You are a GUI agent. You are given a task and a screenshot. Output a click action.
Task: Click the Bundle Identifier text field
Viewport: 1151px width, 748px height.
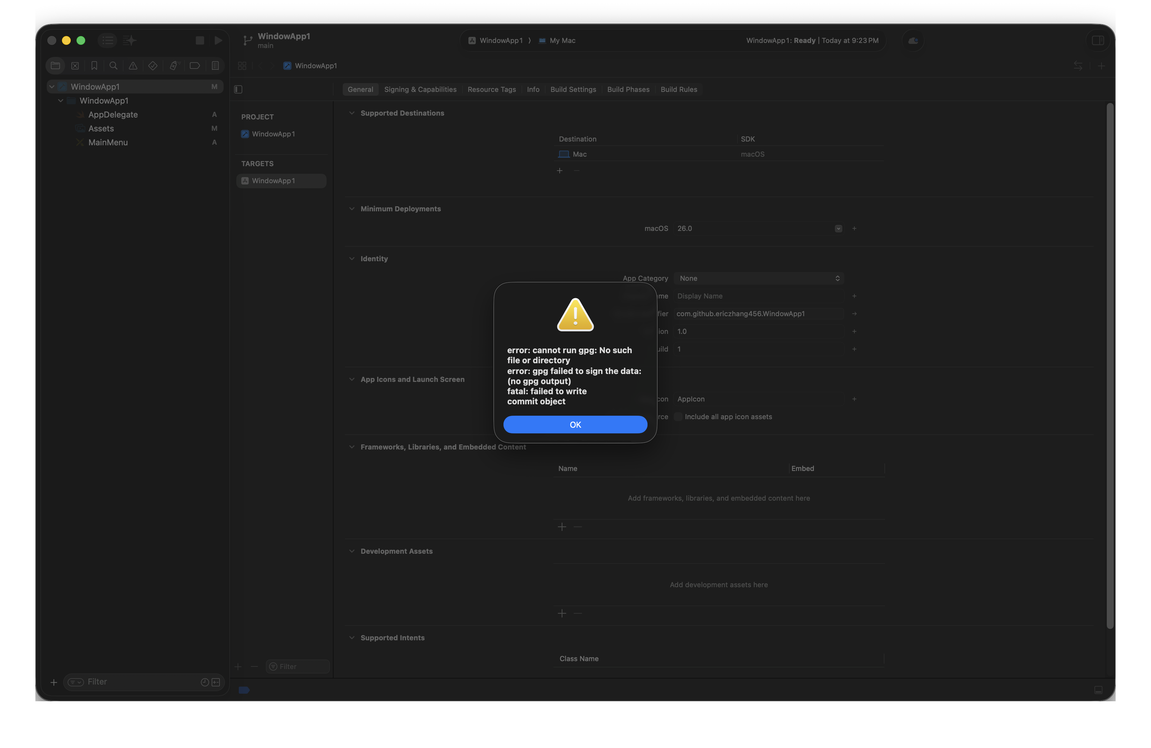pos(758,314)
